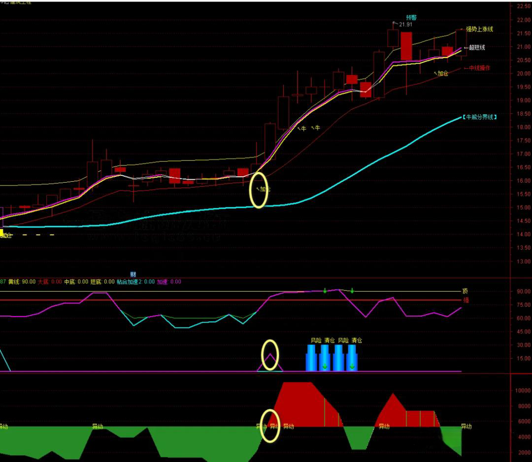Click the 21.91 high price label
This screenshot has width=532, height=462.
[x=405, y=25]
